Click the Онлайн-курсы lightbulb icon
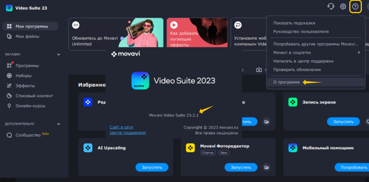The width and height of the screenshot is (369, 182). point(9,106)
